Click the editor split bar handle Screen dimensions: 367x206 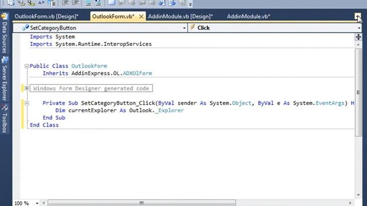358,37
